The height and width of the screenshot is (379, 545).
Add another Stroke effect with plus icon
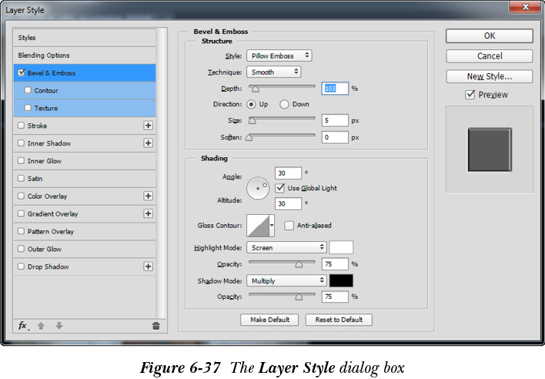(x=148, y=126)
